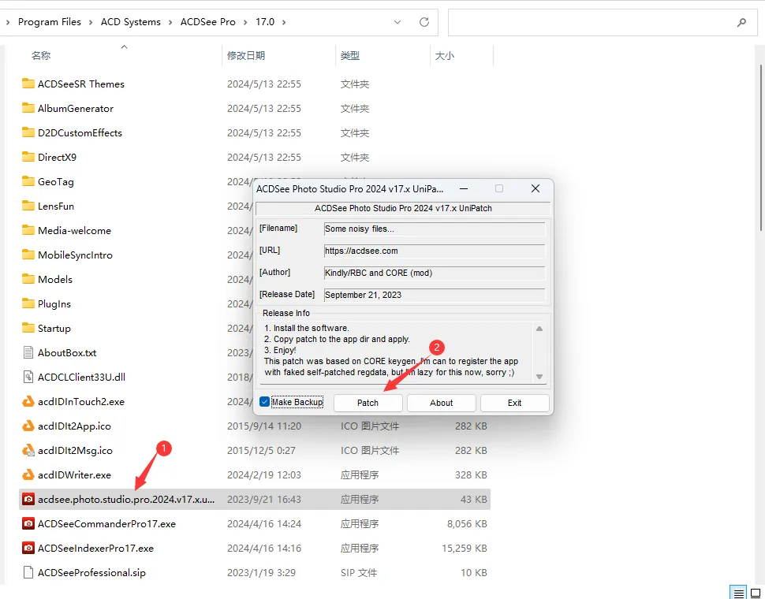The height and width of the screenshot is (599, 765).
Task: Sort by 名称 column header
Action: (x=41, y=55)
